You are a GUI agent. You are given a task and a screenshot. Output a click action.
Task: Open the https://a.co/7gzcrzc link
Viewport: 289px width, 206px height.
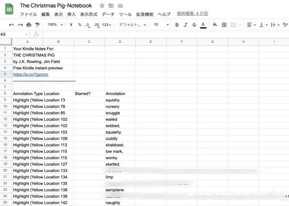click(x=31, y=75)
